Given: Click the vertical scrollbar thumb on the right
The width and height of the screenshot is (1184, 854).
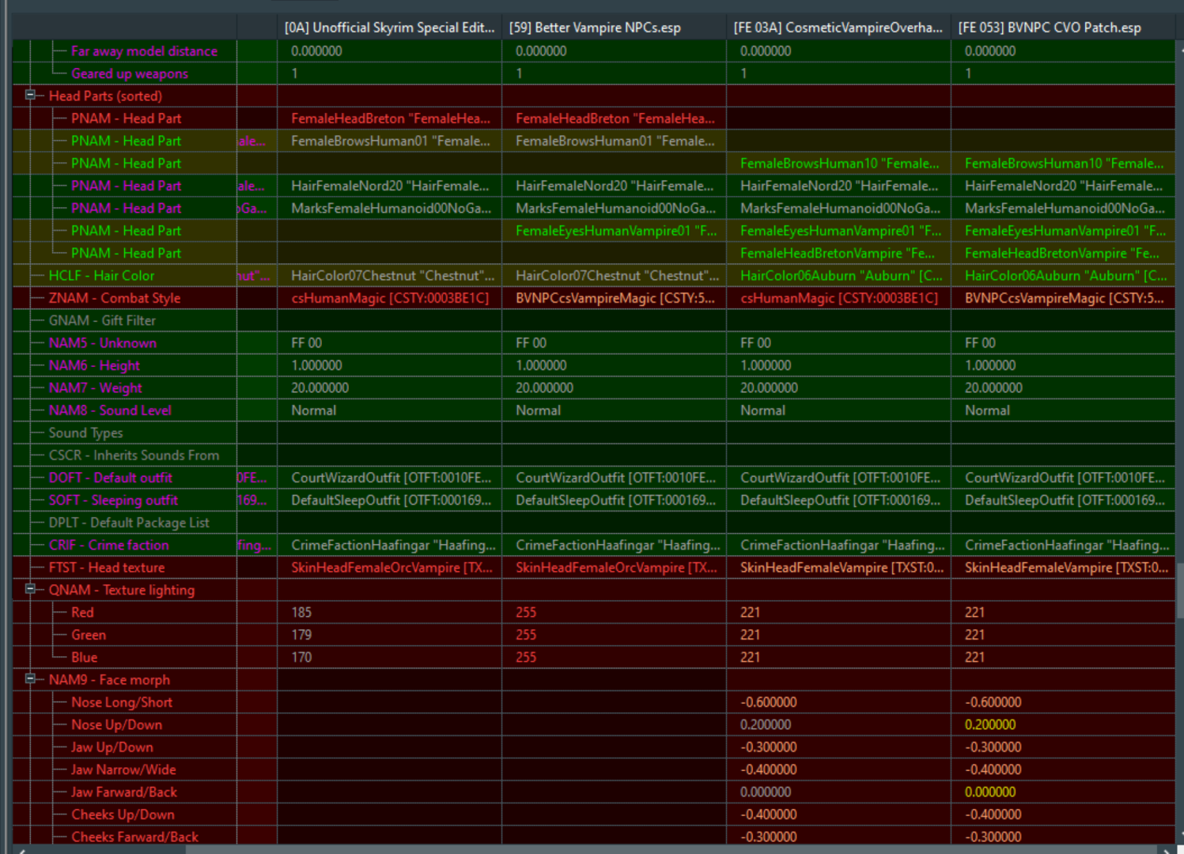Looking at the screenshot, I should pyautogui.click(x=1179, y=590).
